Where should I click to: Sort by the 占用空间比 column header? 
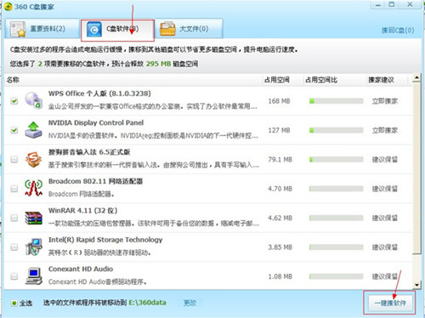(x=321, y=80)
